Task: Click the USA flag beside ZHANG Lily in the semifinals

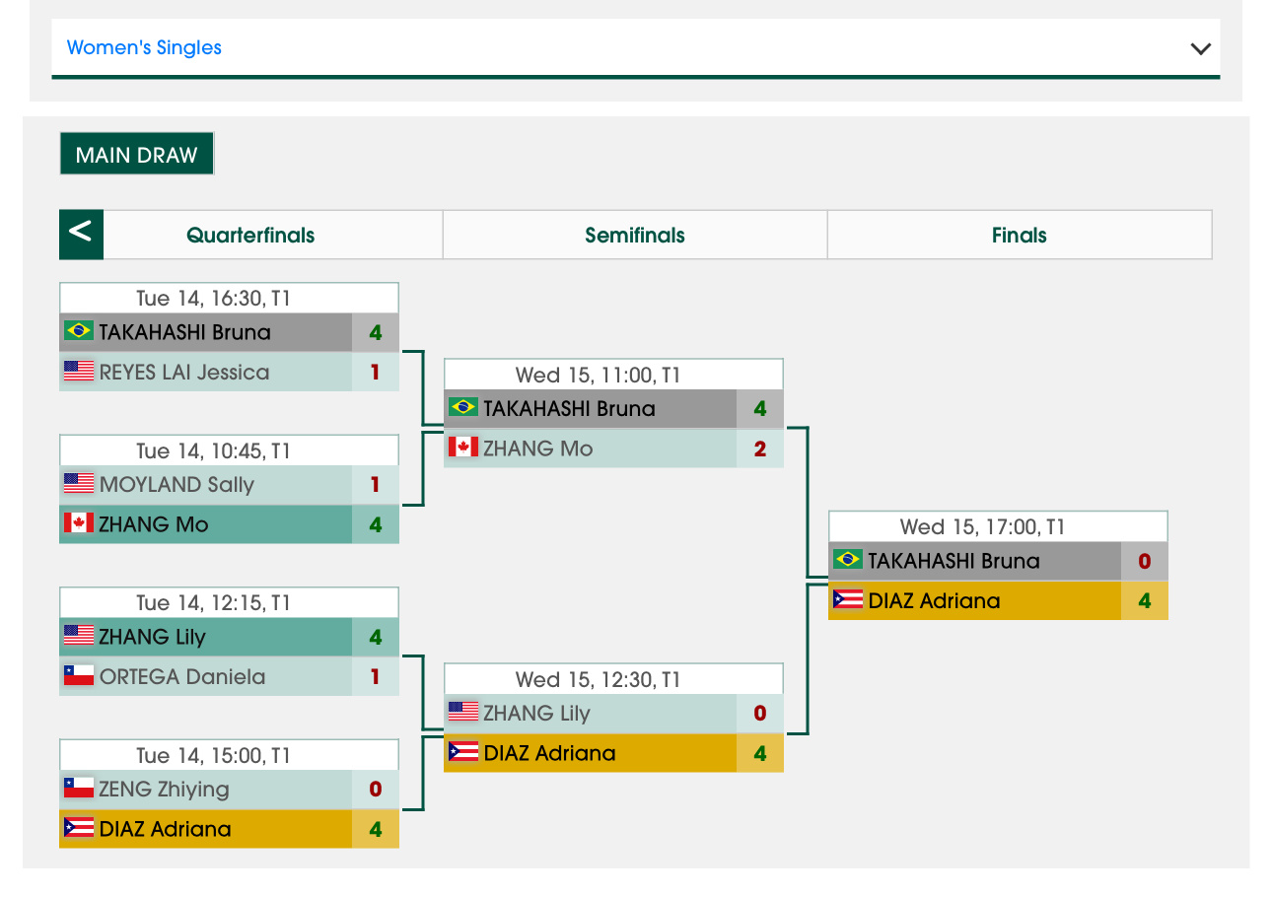Action: tap(463, 712)
